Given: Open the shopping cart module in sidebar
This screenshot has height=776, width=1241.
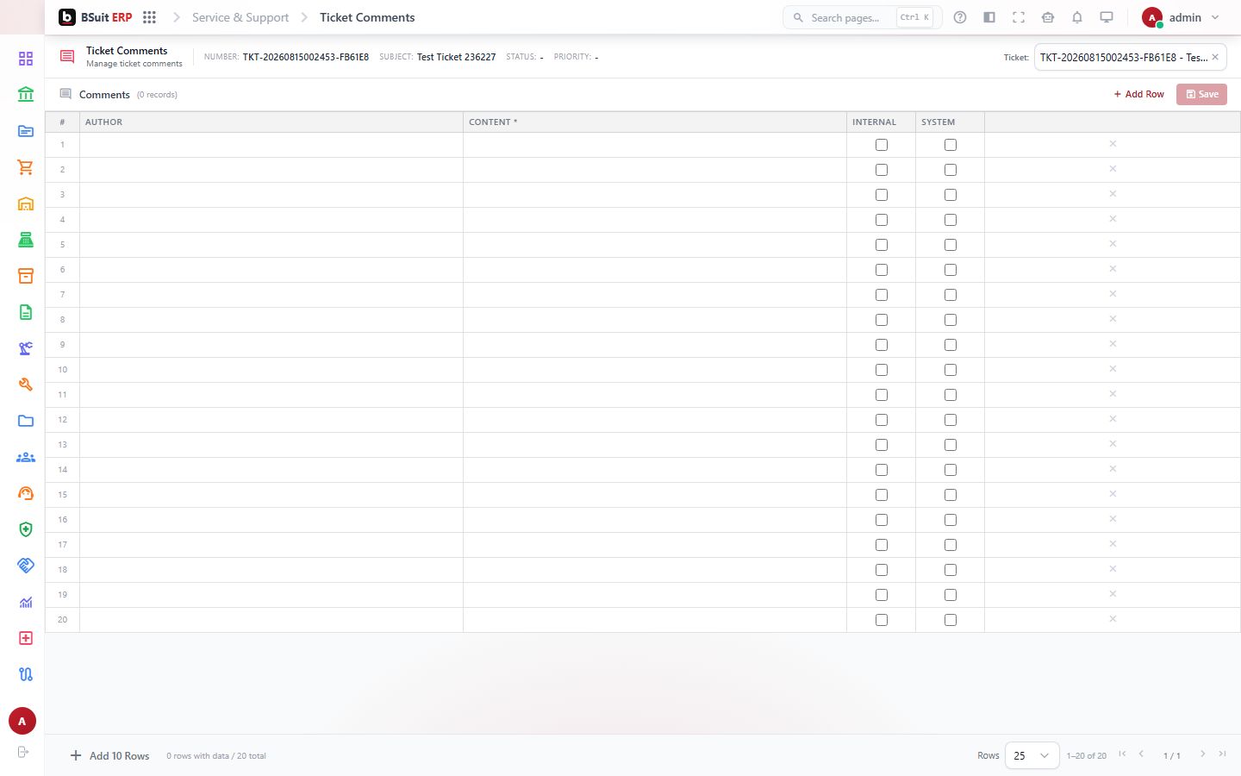Looking at the screenshot, I should click(26, 167).
